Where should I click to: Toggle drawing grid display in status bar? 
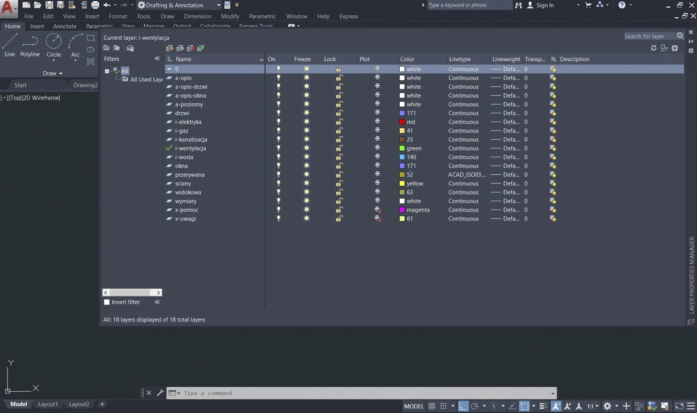pyautogui.click(x=432, y=406)
